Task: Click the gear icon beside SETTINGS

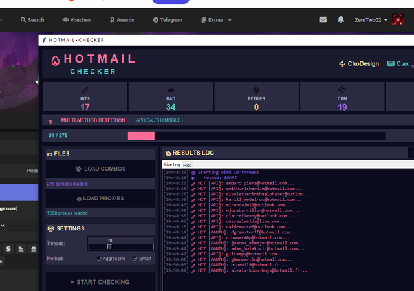Action: click(x=50, y=228)
